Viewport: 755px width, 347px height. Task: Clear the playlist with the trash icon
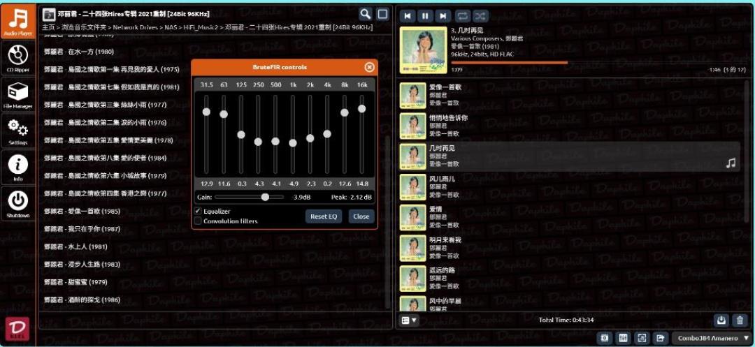(740, 320)
